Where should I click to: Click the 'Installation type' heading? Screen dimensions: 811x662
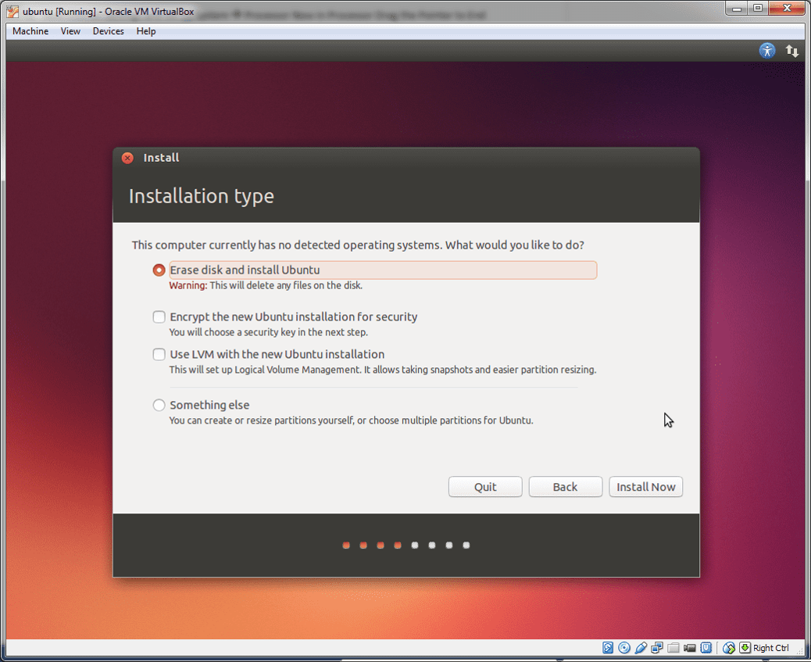(x=202, y=196)
